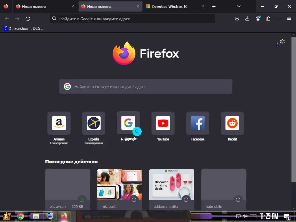Screen dimensions: 296x222
Task: Open new tab page customization gear
Action: (x=282, y=42)
